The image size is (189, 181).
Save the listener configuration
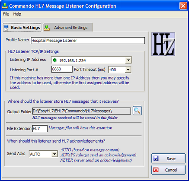coord(168,159)
